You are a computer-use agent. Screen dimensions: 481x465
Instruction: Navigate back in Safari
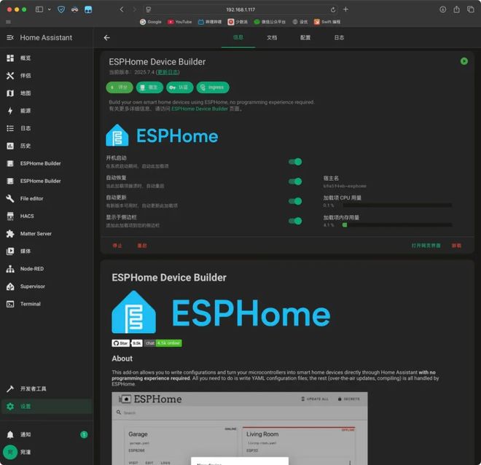122,9
